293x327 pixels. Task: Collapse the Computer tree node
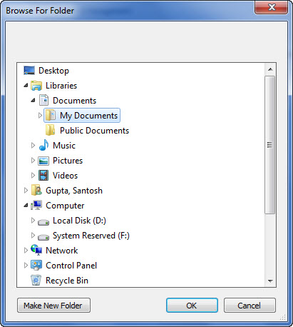pyautogui.click(x=26, y=206)
